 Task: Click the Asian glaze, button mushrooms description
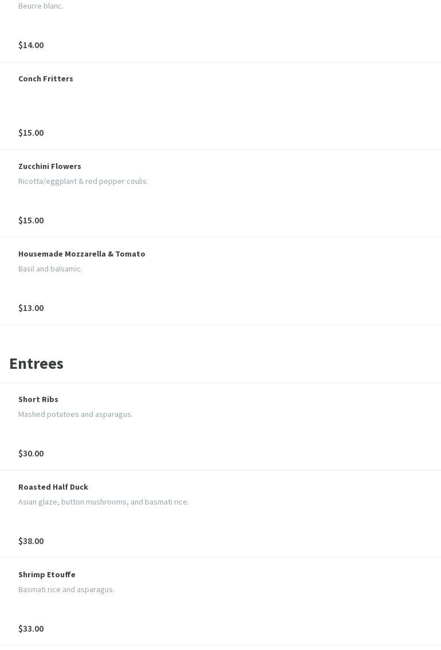104,502
